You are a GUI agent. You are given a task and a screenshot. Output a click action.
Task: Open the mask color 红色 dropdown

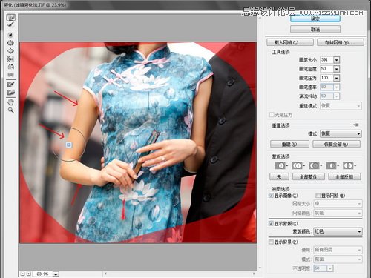[x=338, y=231]
